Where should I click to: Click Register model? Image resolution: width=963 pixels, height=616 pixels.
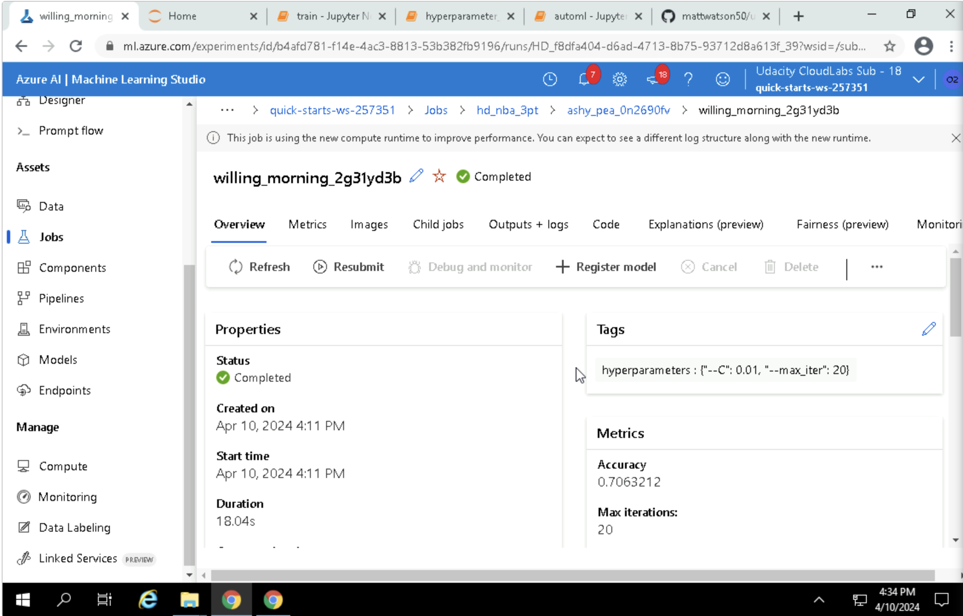click(x=606, y=267)
